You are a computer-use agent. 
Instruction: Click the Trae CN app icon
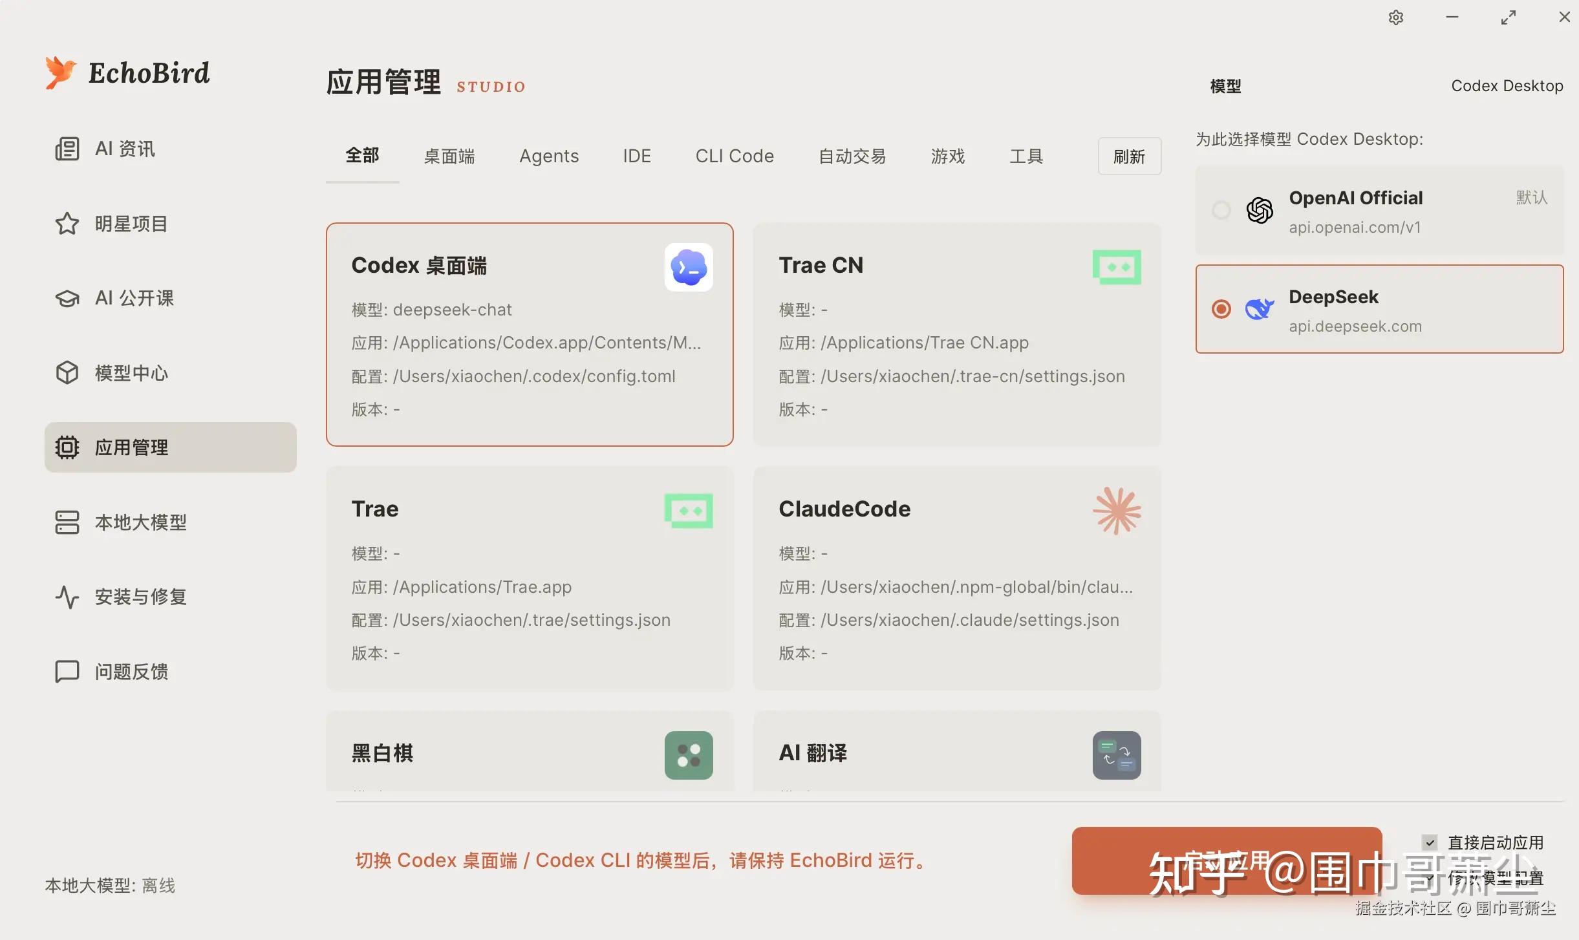pyautogui.click(x=1117, y=267)
